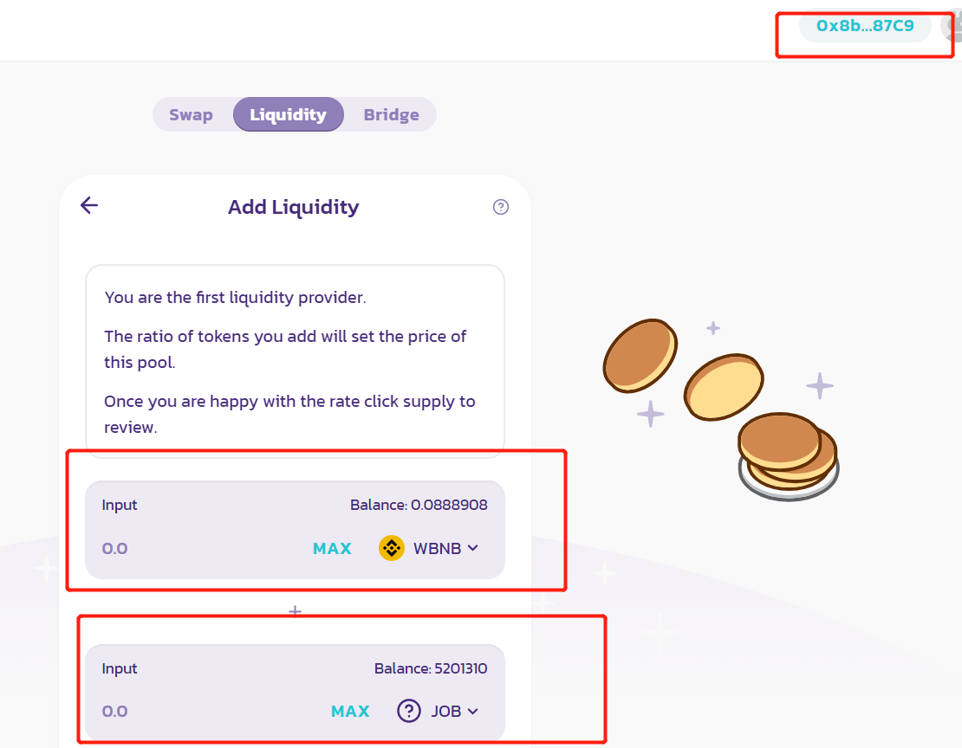
Task: Click the 0x8b...87C9 wallet address button
Action: coord(864,26)
